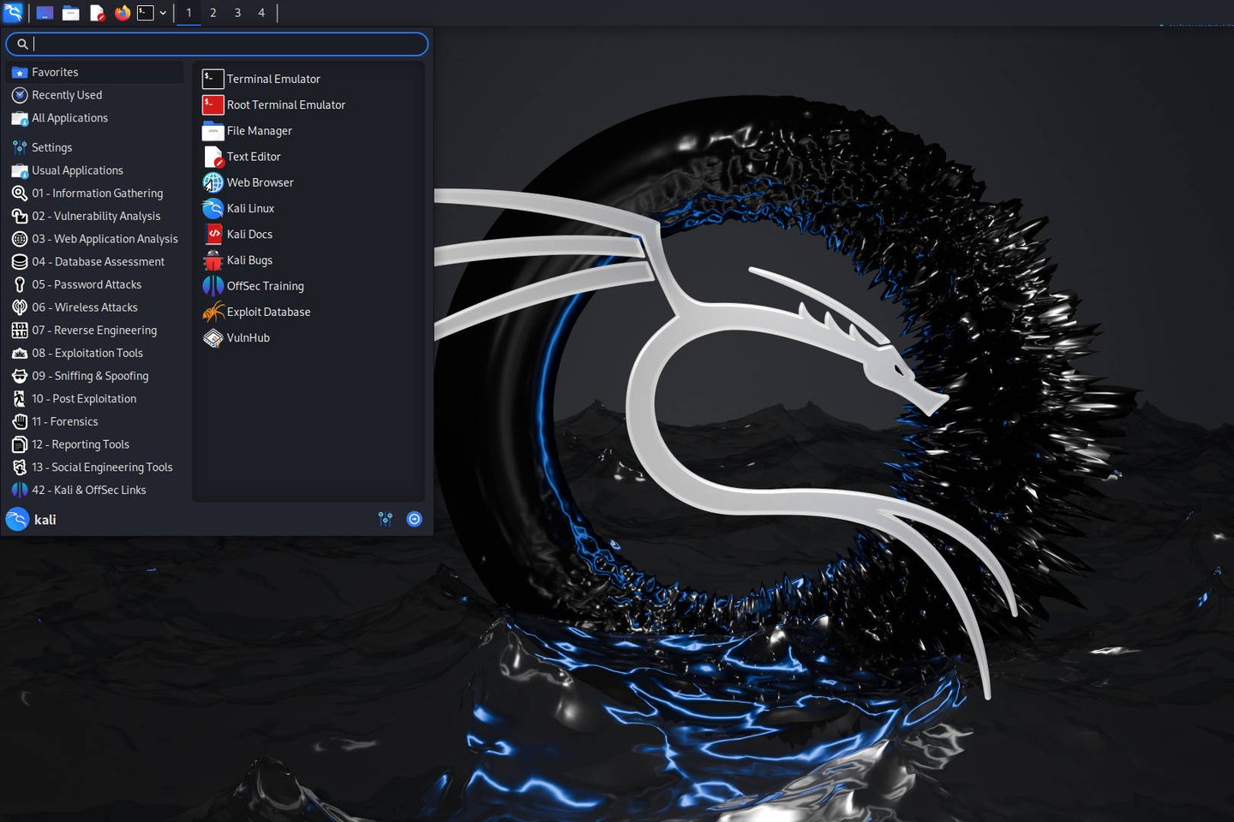The width and height of the screenshot is (1234, 822).
Task: Click the kali user profile at menu bottom
Action: pos(32,519)
